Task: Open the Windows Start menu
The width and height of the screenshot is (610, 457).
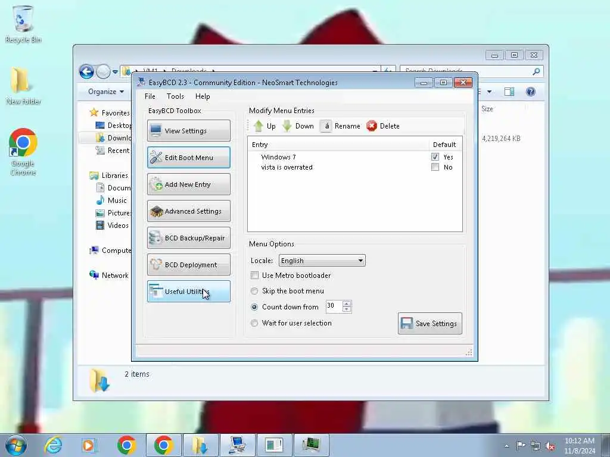Action: [x=16, y=445]
